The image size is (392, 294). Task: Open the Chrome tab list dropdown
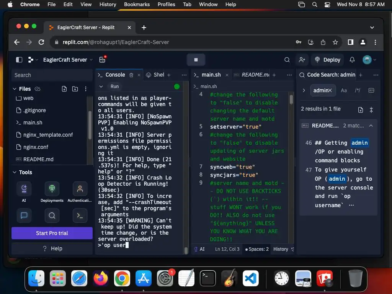(x=372, y=28)
